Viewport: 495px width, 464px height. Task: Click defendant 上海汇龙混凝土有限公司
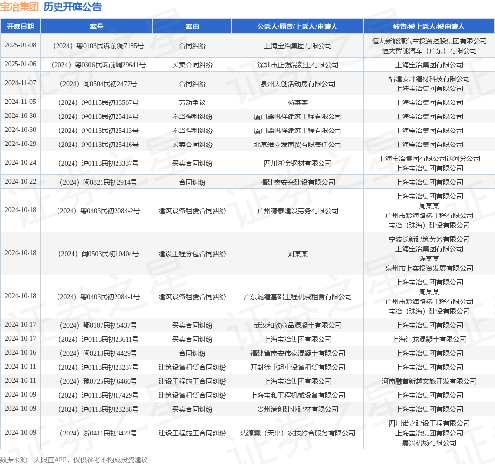click(429, 339)
